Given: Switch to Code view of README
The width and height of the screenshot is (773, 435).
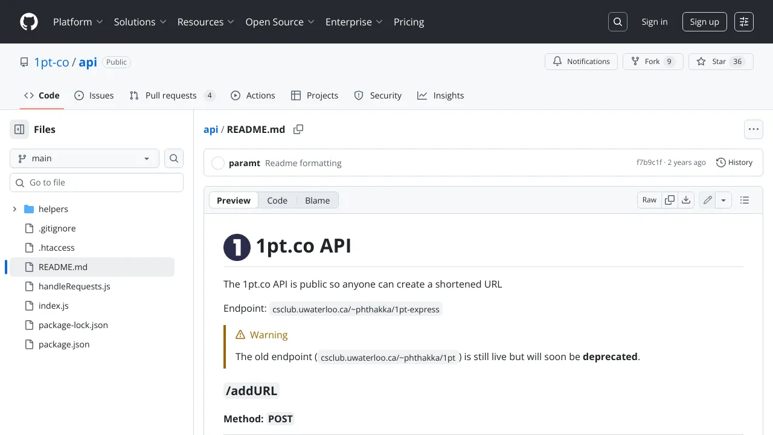Looking at the screenshot, I should (277, 201).
